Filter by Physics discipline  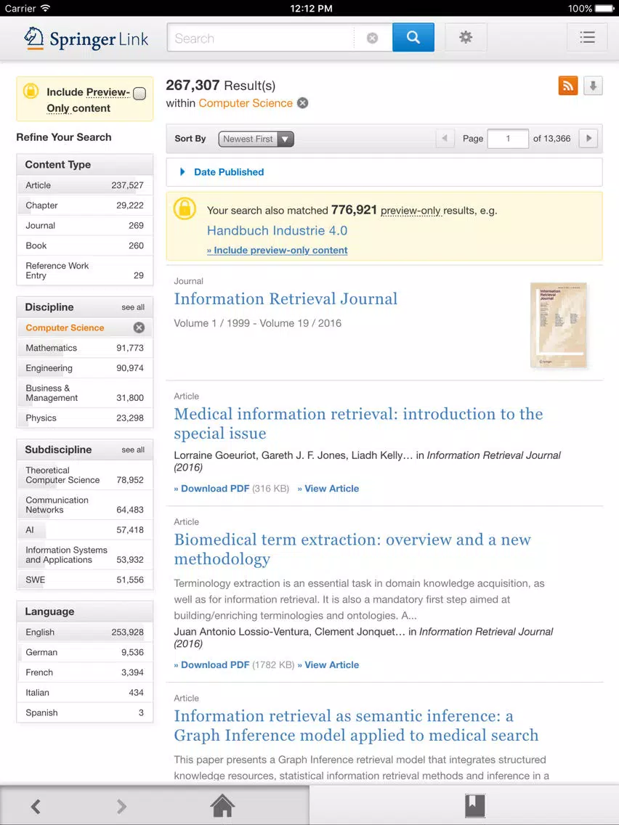[x=85, y=418]
